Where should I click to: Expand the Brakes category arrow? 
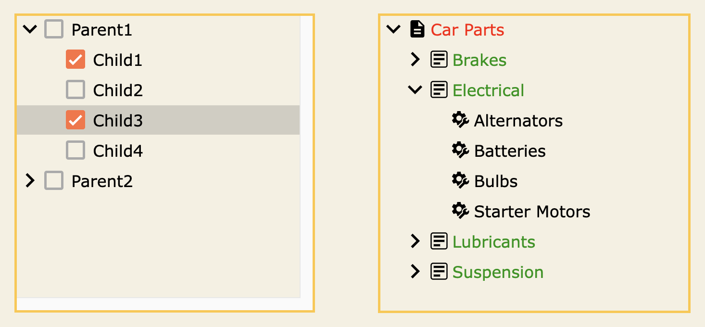[415, 60]
